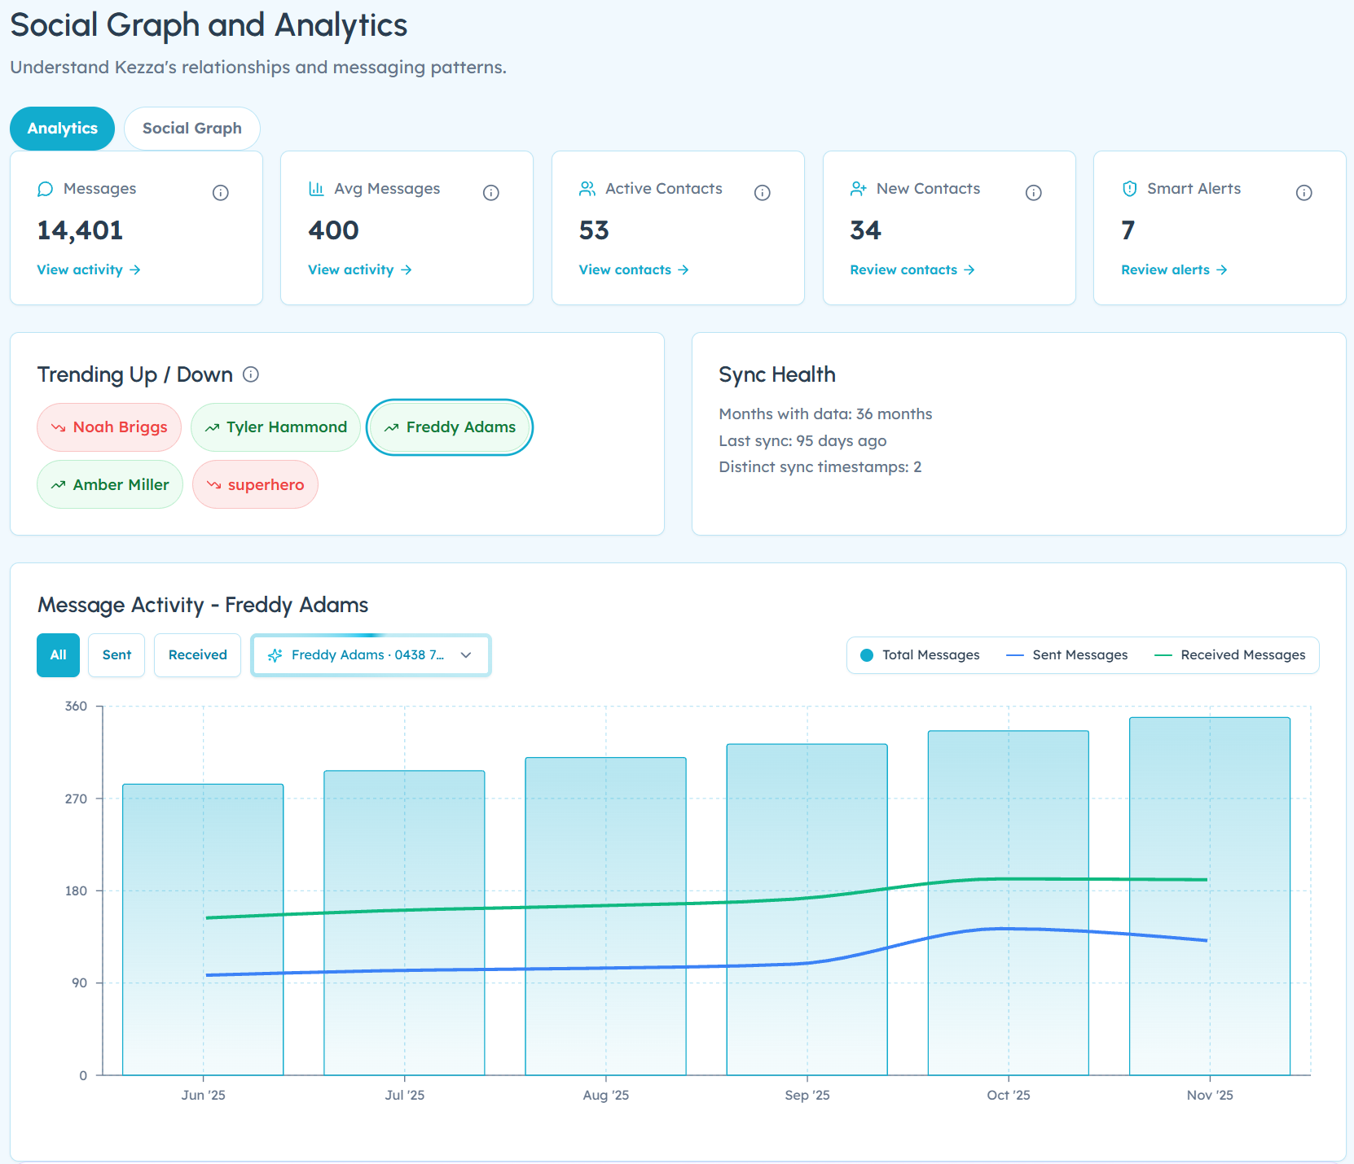Open View activity under Avg Messages

tap(360, 269)
